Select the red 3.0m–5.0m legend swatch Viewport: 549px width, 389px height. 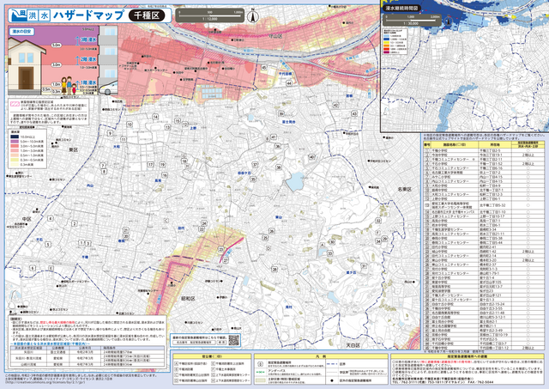tap(15, 146)
